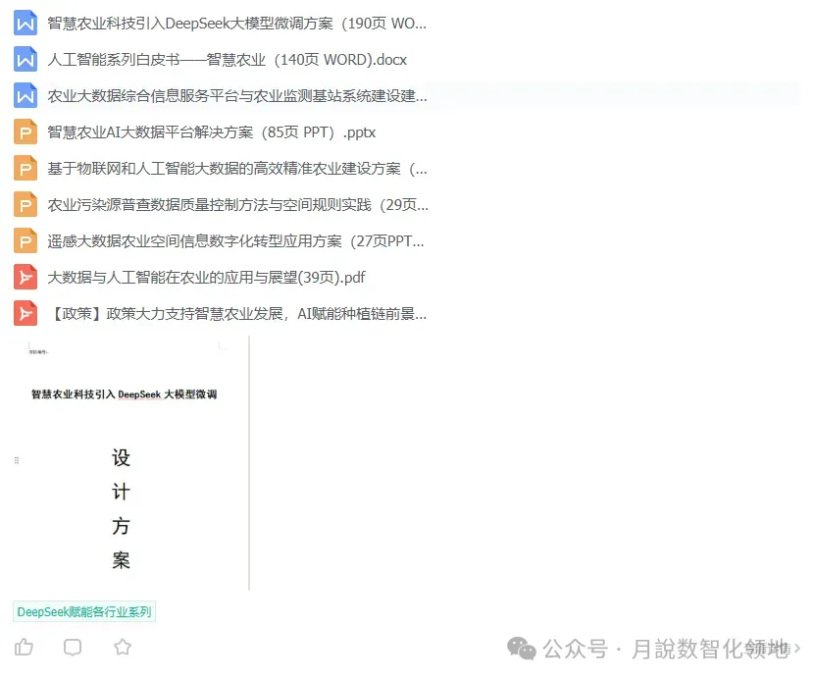Open 基于物联网和人工智能大数据的高效精准农业 file name
This screenshot has width=814, height=681.
tap(237, 169)
